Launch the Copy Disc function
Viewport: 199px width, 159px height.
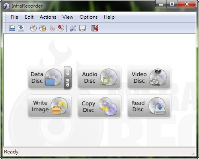point(99,106)
